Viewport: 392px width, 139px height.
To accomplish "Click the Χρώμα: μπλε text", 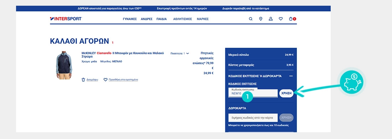I will tap(89, 62).
